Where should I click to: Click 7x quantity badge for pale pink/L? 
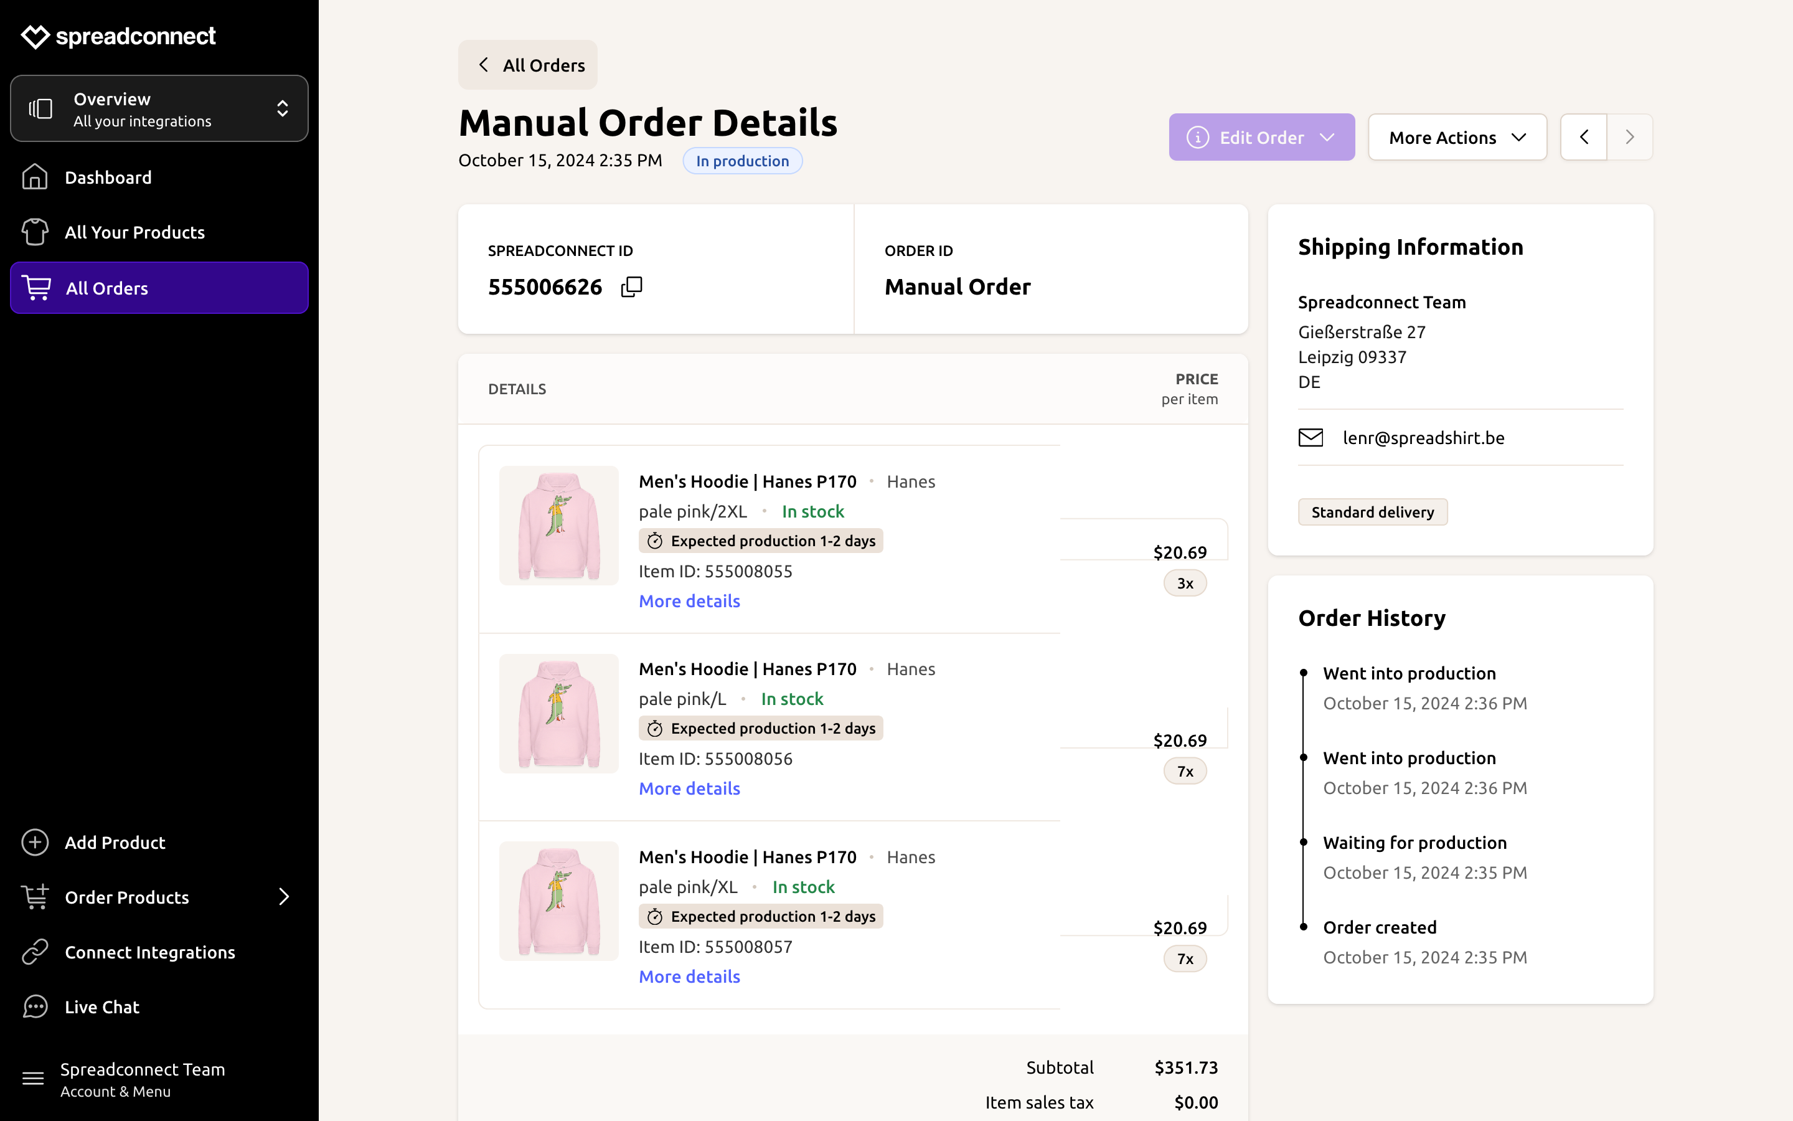click(x=1185, y=771)
